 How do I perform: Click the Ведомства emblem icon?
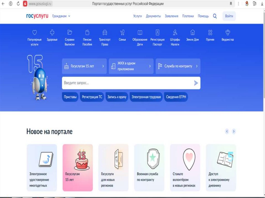pyautogui.click(x=228, y=32)
